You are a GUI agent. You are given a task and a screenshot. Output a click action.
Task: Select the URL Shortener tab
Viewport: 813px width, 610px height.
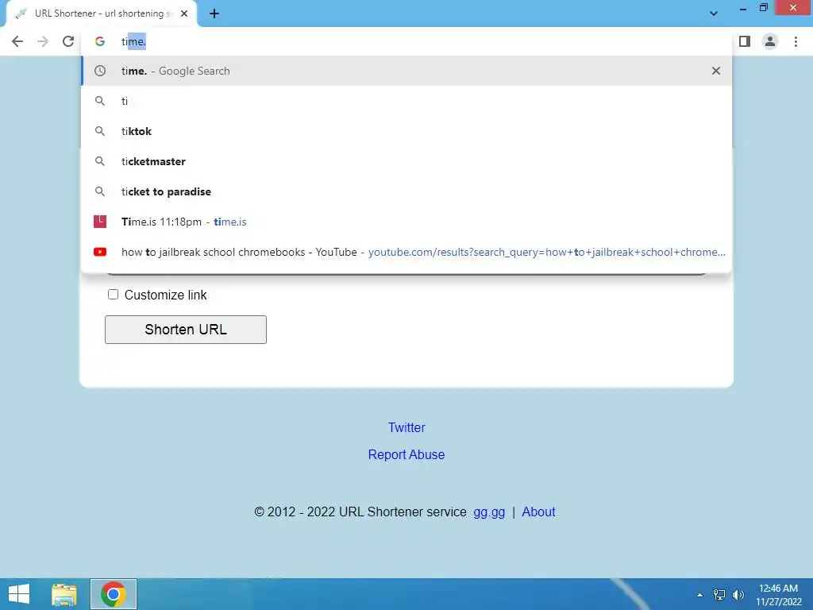[x=102, y=14]
